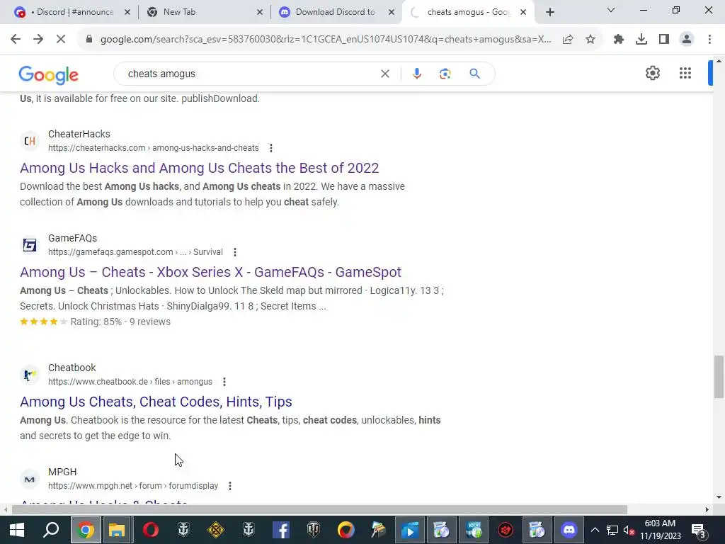Open more options for CheaterHacks result
Viewport: 725px width, 544px height.
point(271,148)
